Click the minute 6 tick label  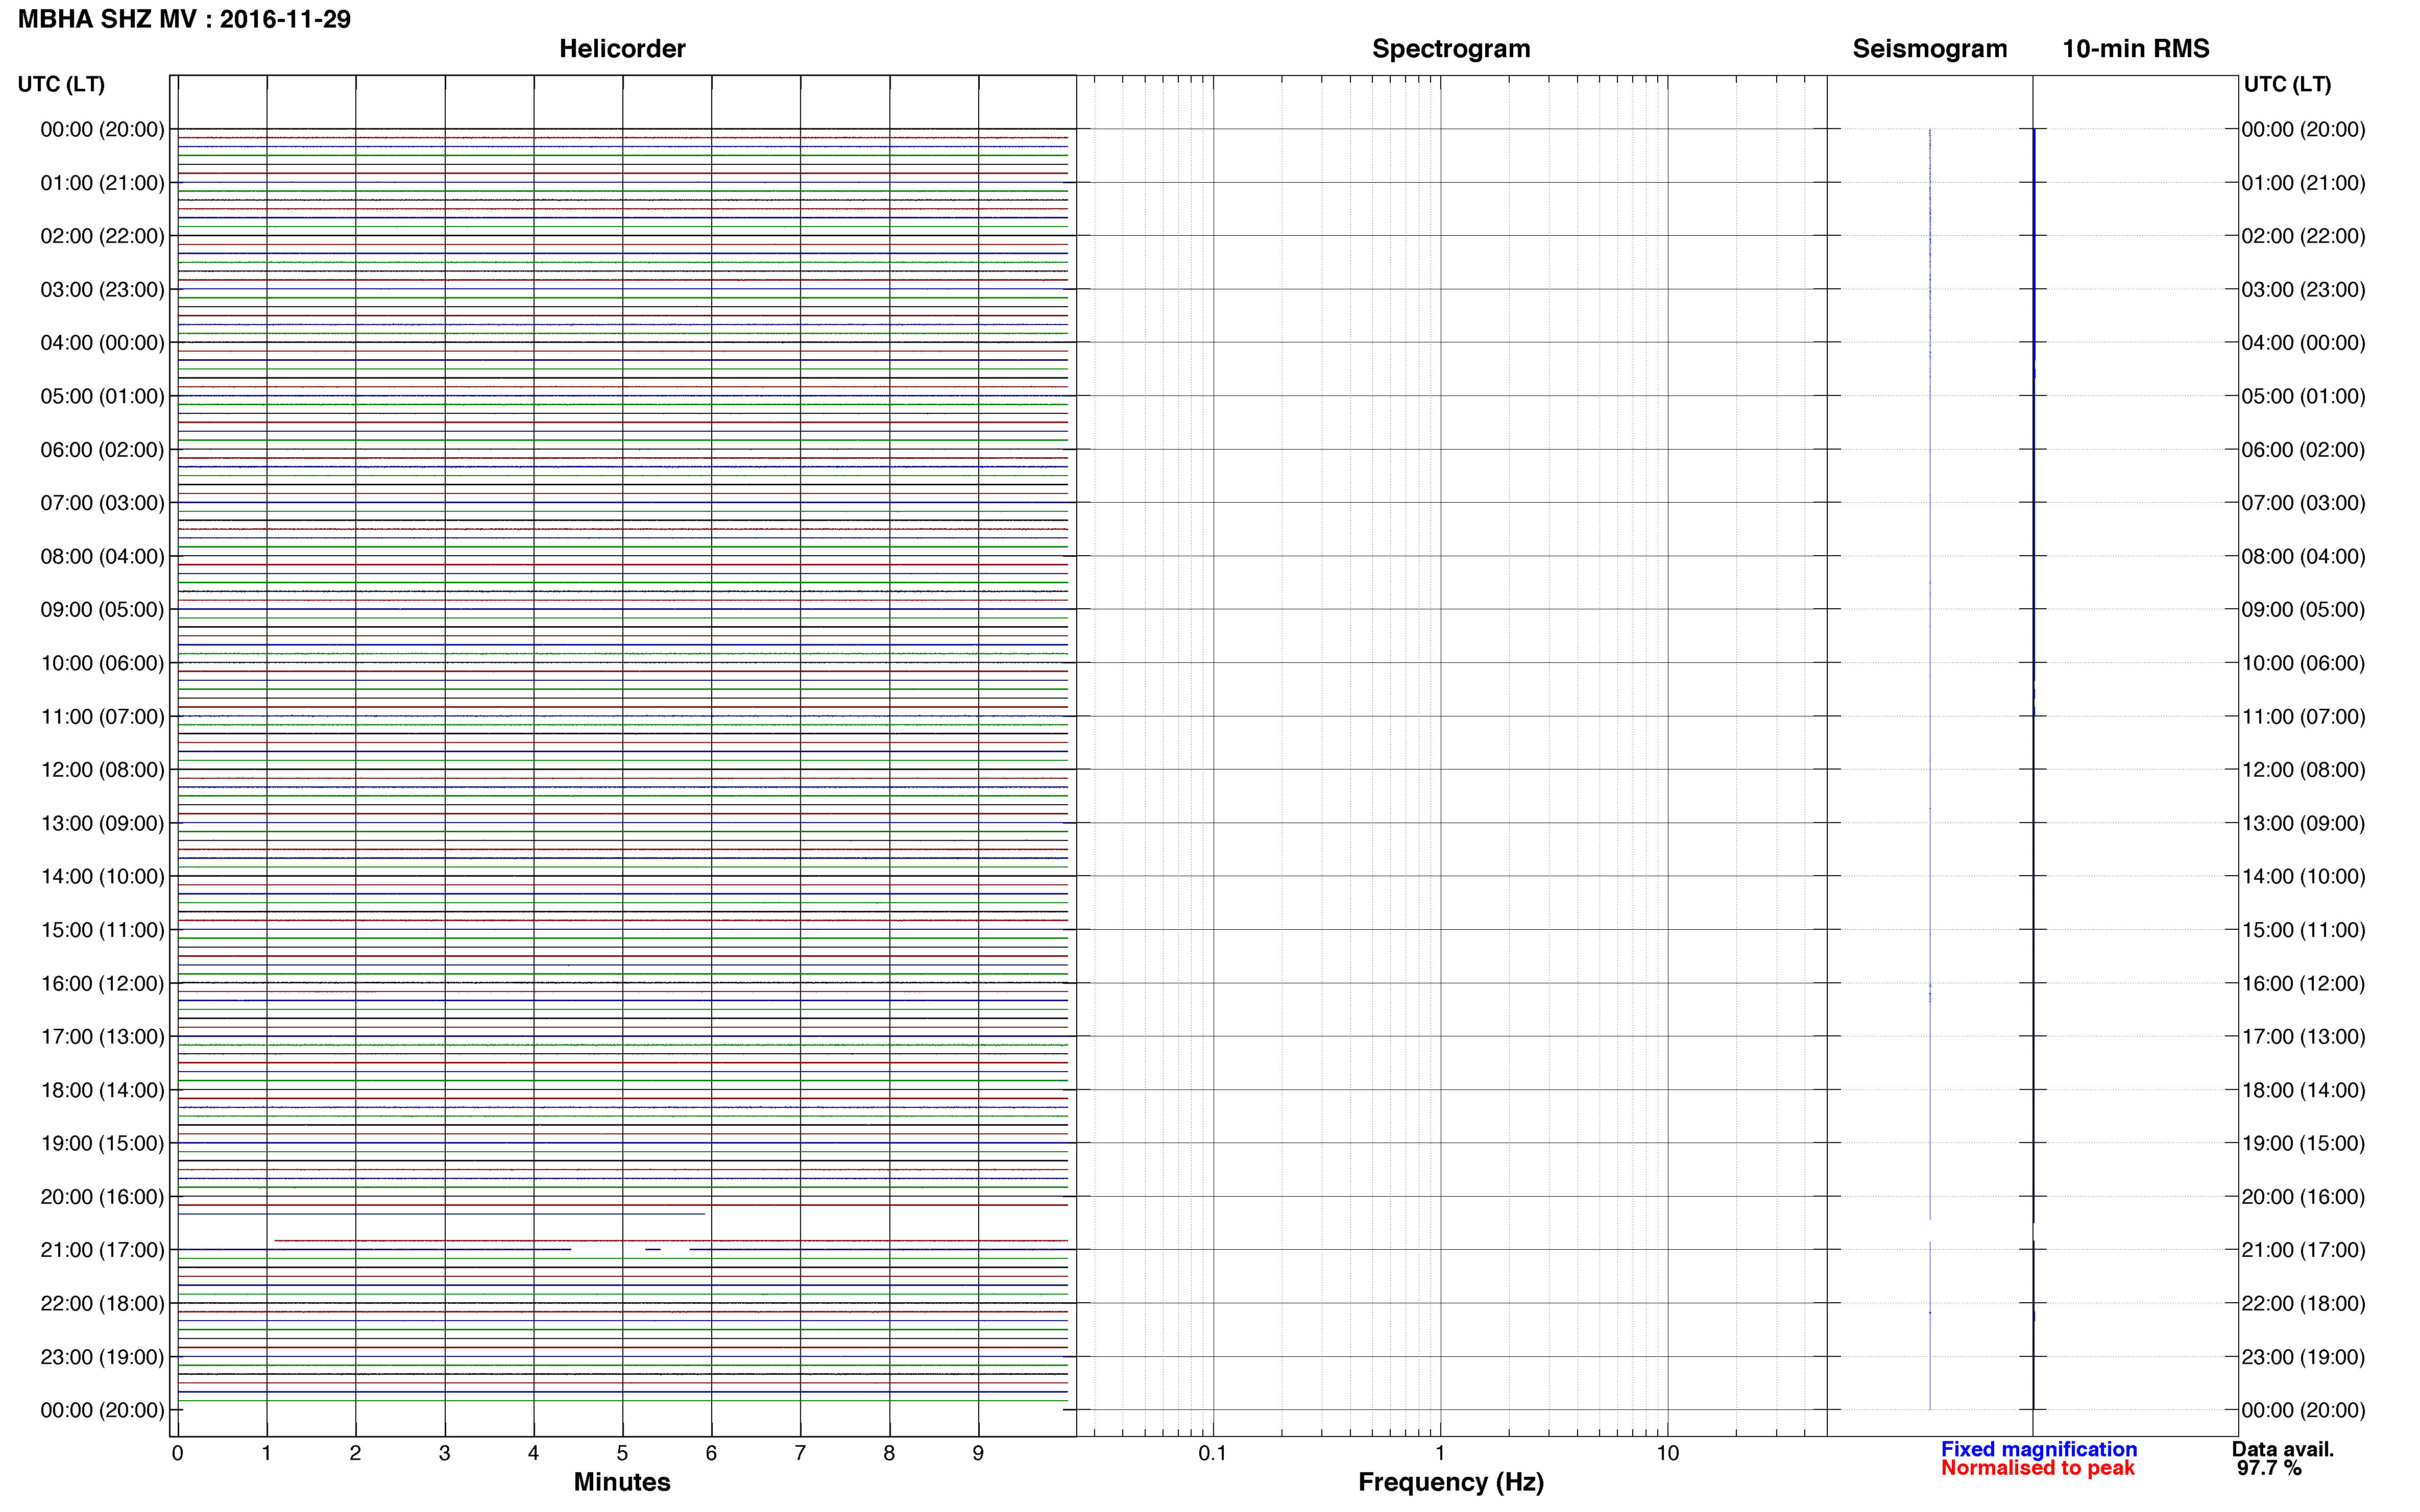711,1454
